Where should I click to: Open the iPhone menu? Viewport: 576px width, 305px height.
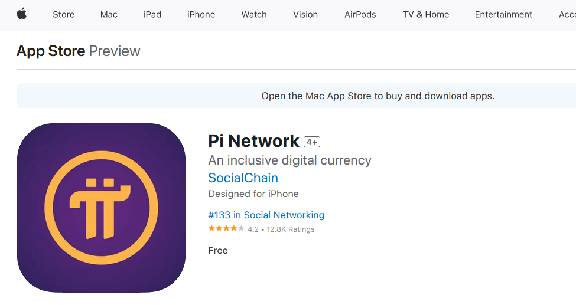pyautogui.click(x=201, y=14)
